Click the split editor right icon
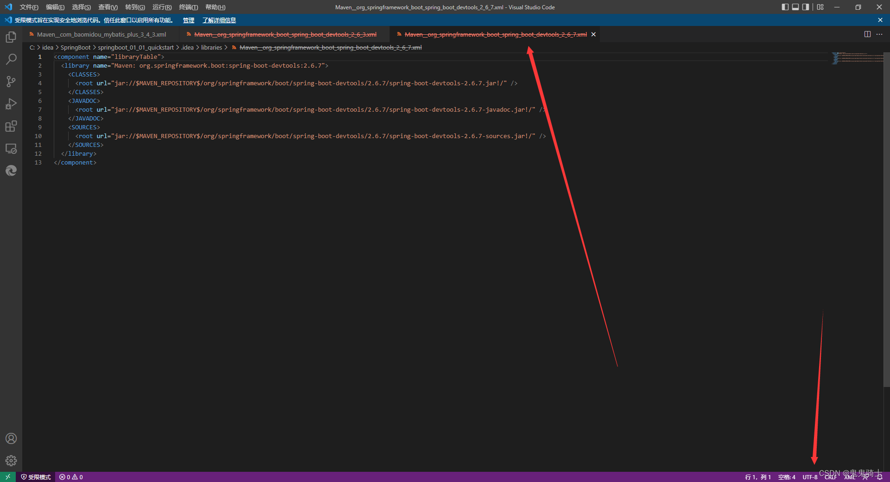This screenshot has width=890, height=482. point(867,34)
